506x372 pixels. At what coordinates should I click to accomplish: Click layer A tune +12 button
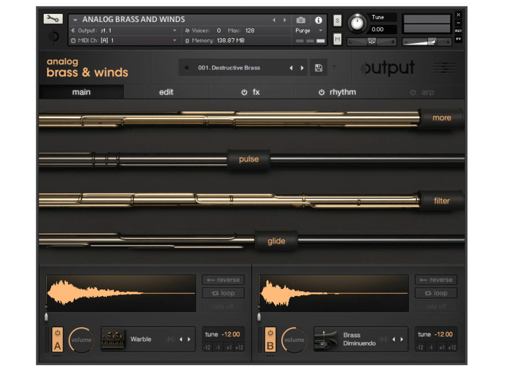(x=239, y=348)
